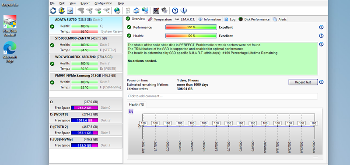This screenshot has height=165, width=350.
Task: Click ADATA SU750 66 °C temperature bar
Action: tap(84, 31)
